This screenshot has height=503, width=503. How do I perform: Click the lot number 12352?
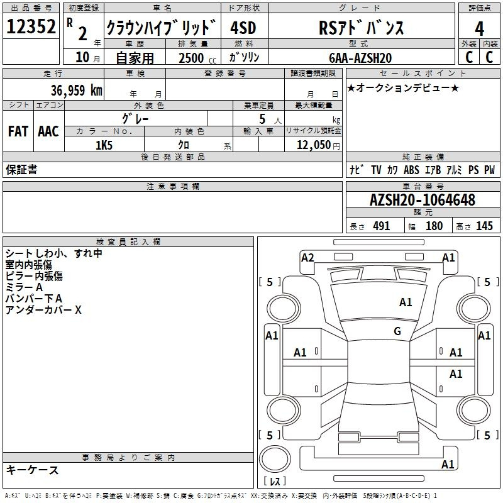coord(31,27)
